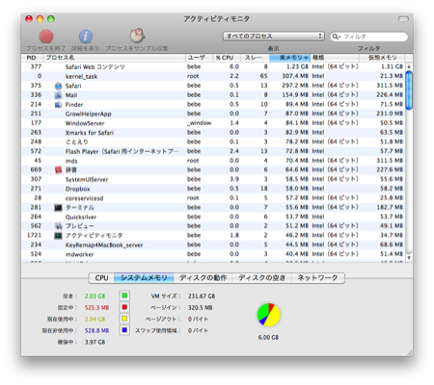Click the 3.97 GB used memory value

click(95, 343)
